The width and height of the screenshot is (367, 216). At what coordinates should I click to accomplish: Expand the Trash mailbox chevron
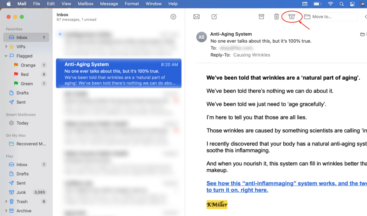point(6,201)
